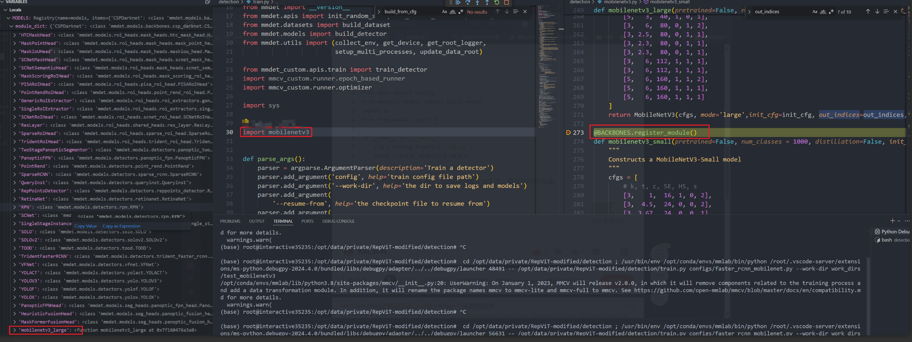
Task: Open terminal panel more actions menu
Action: pyautogui.click(x=907, y=221)
